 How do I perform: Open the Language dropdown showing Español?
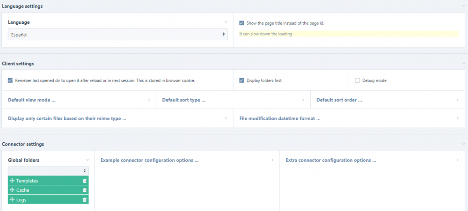pos(117,35)
